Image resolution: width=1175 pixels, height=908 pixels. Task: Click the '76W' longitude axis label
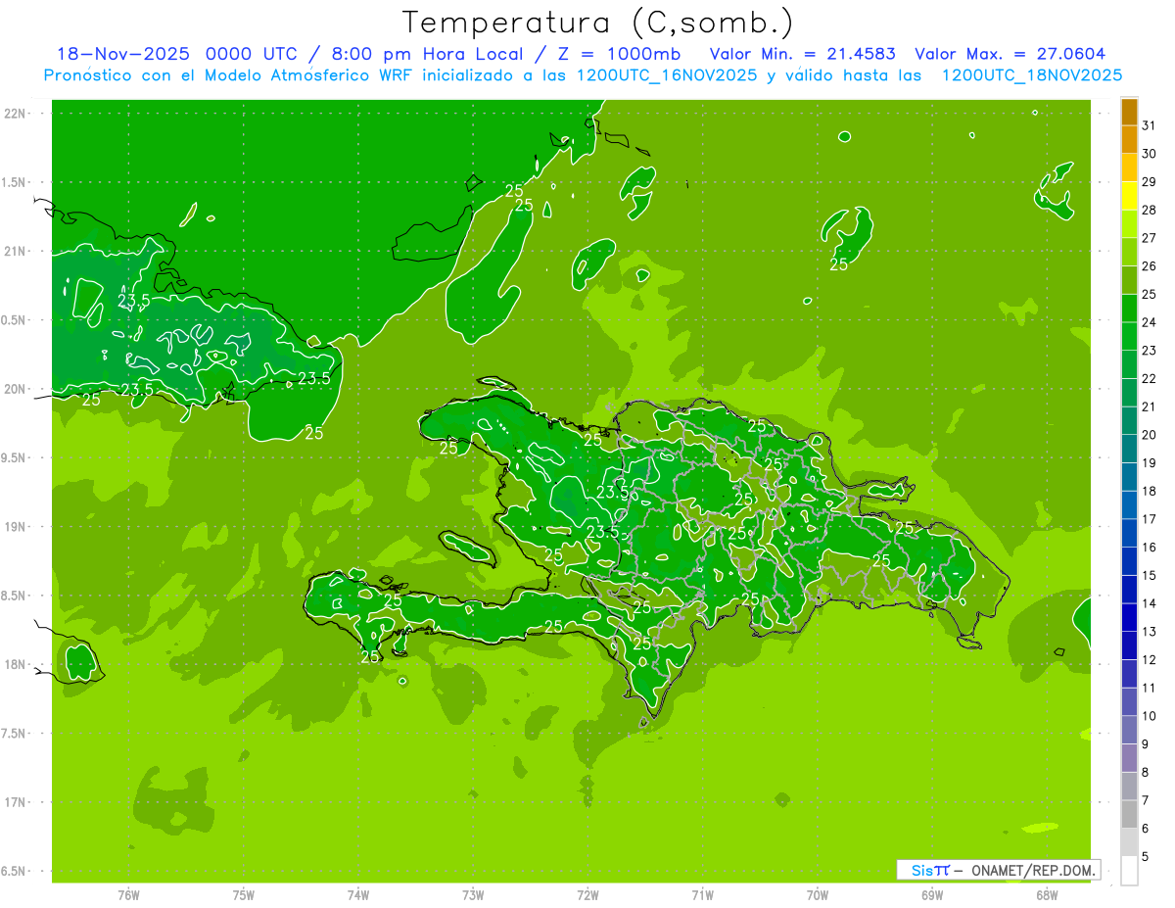click(x=128, y=895)
